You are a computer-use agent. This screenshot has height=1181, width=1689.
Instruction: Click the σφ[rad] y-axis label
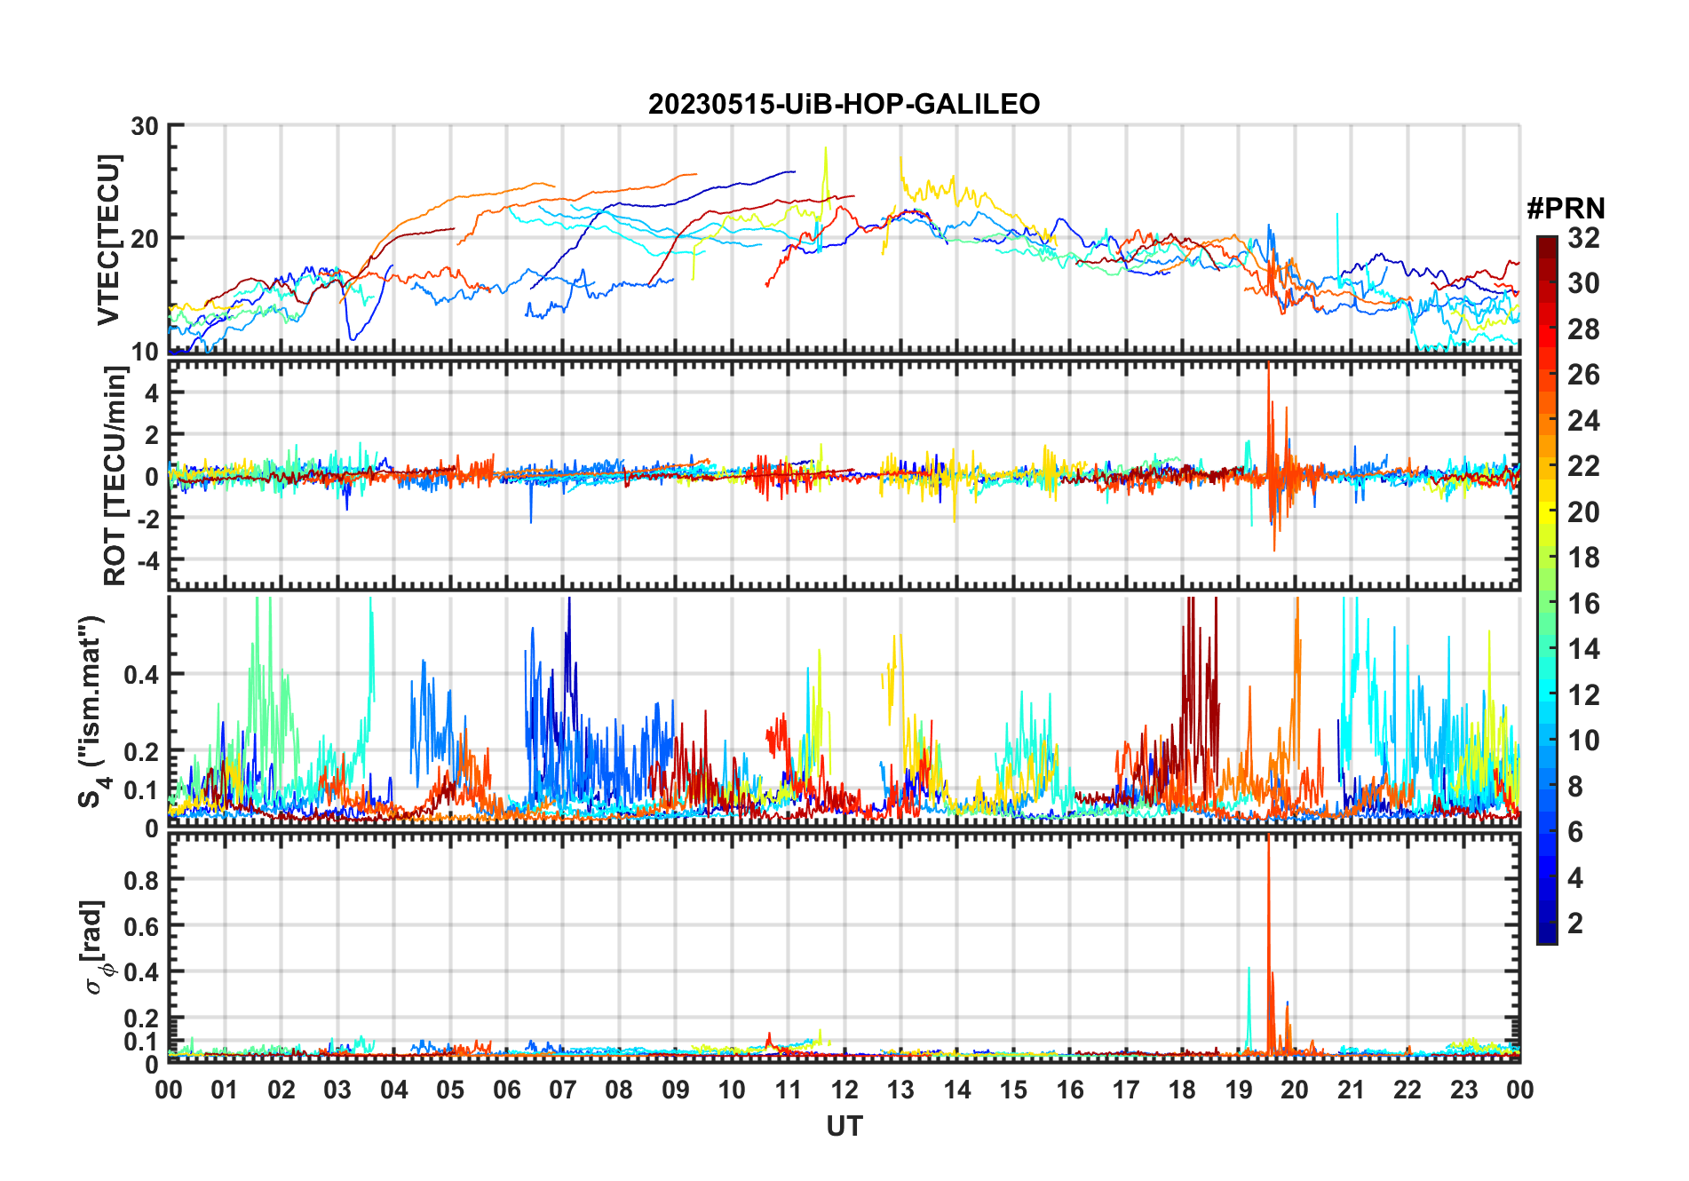click(x=94, y=947)
